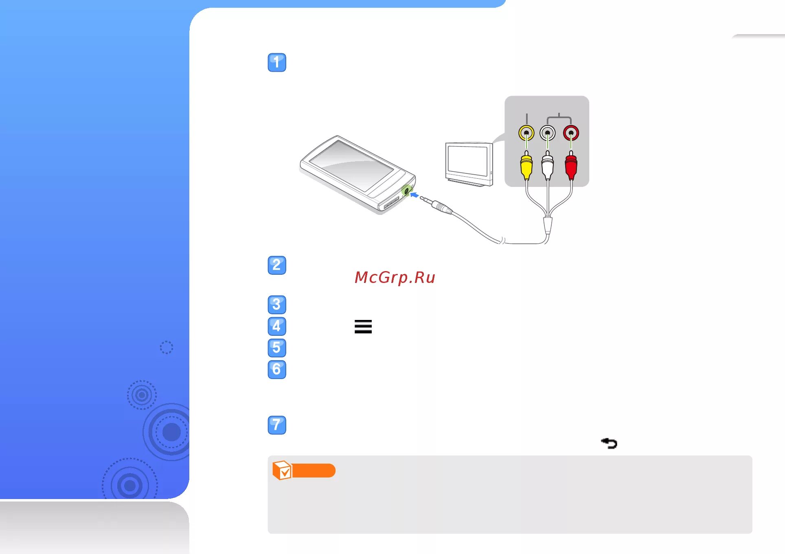This screenshot has height=554, width=785.
Task: Click the hamburger menu icon
Action: (363, 326)
